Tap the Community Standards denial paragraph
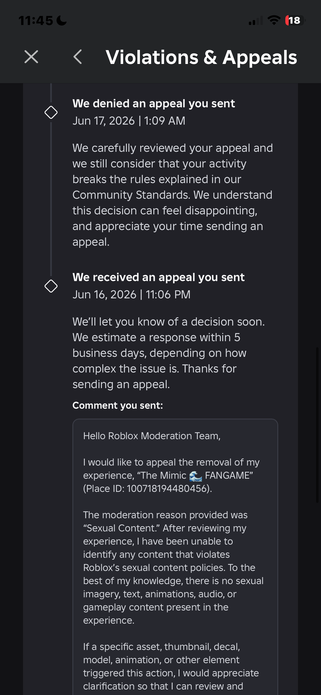 point(173,195)
